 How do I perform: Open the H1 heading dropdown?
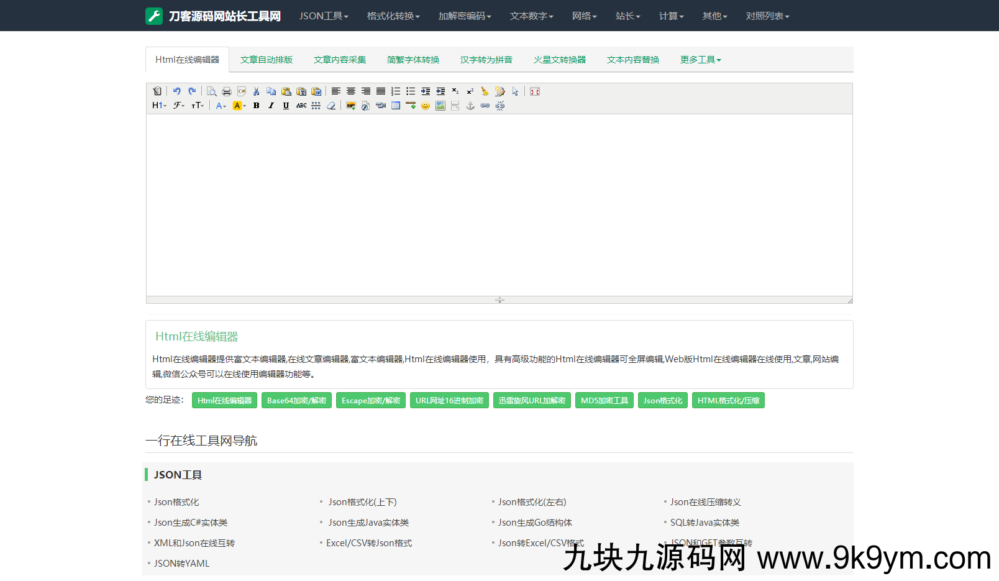[x=159, y=106]
